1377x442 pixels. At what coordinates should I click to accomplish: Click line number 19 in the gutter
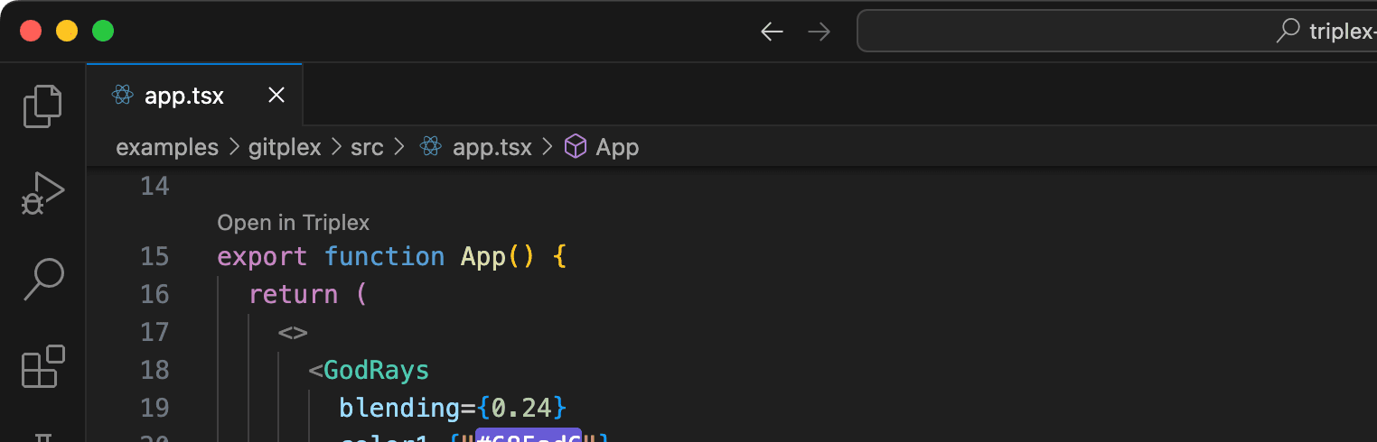[155, 409]
